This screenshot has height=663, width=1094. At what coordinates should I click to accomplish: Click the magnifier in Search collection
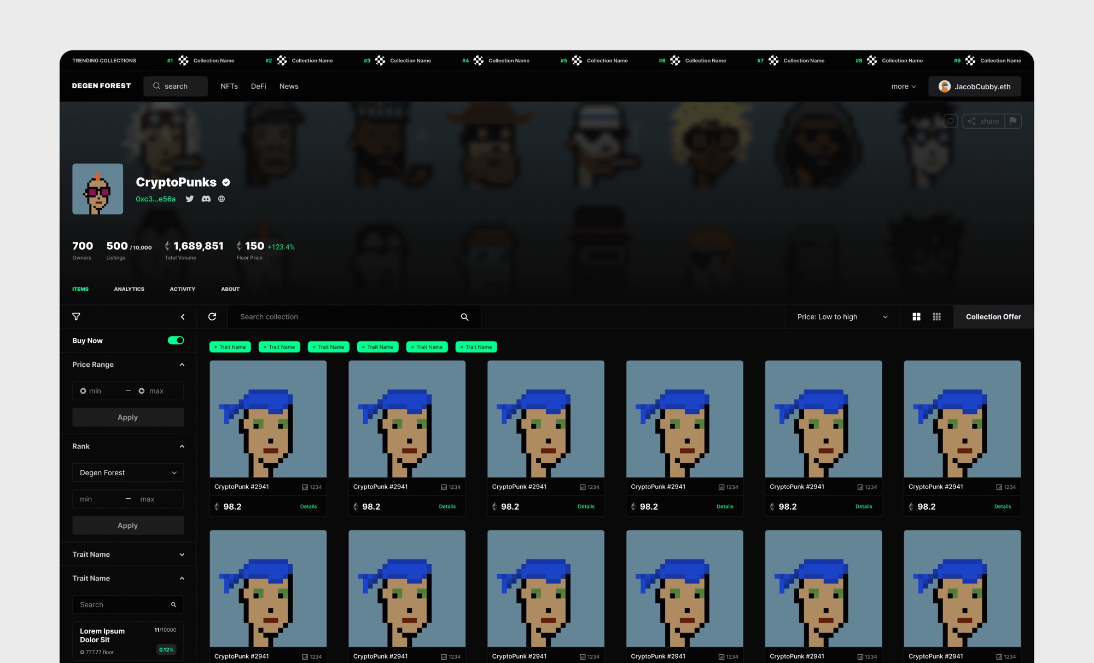tap(464, 317)
